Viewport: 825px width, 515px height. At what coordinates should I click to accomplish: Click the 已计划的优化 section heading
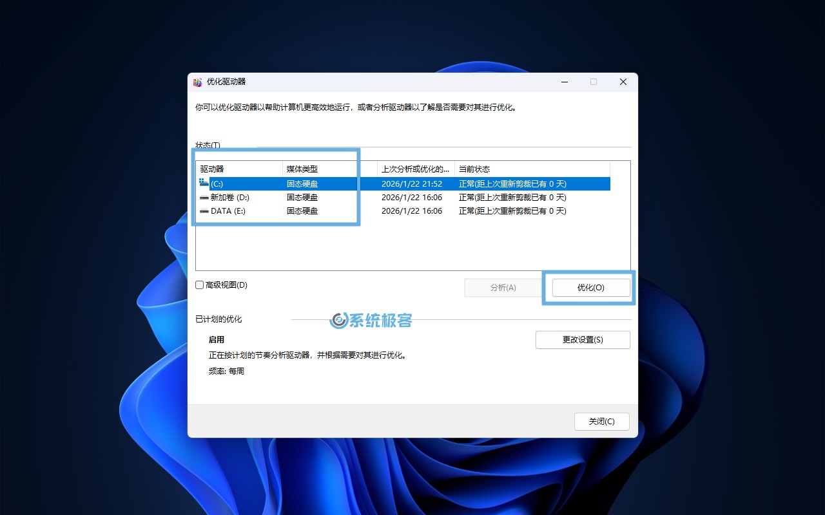pyautogui.click(x=219, y=319)
